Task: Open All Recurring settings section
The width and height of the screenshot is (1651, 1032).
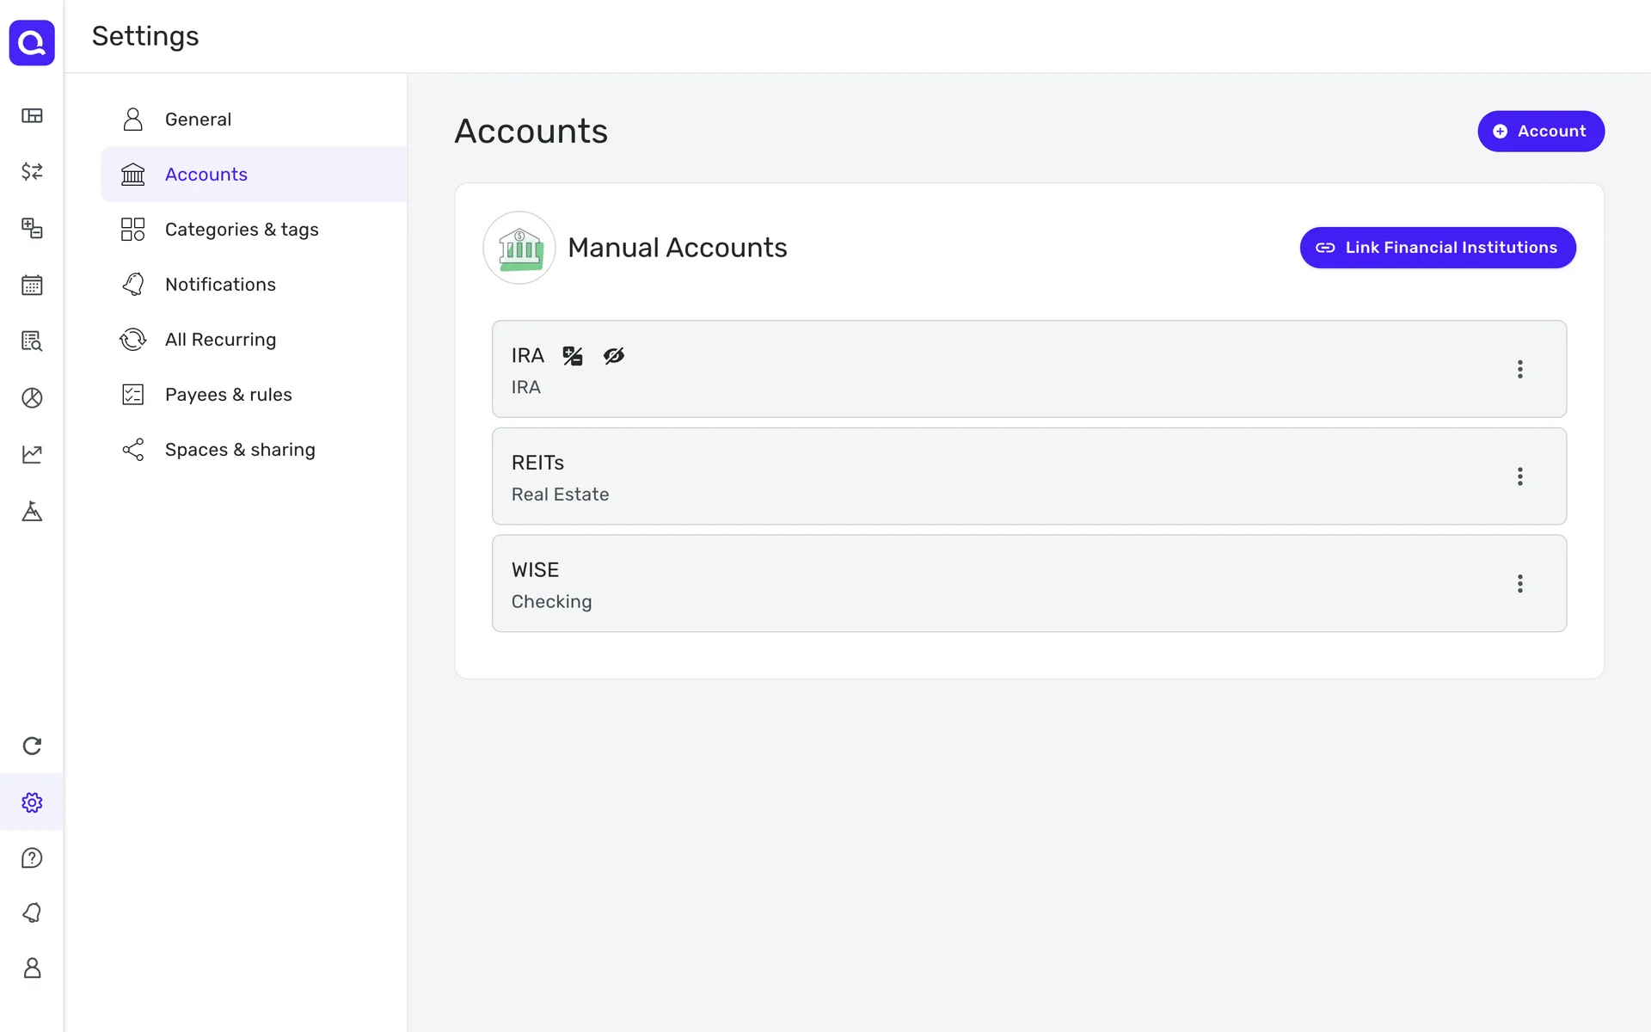Action: click(220, 340)
